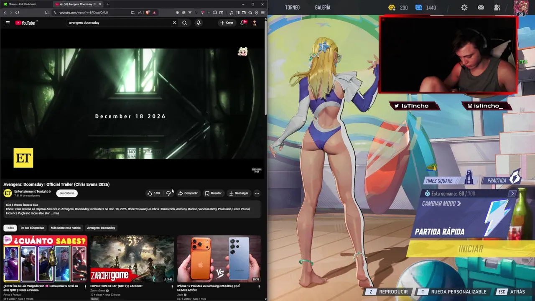Expand video description with ...más
This screenshot has height=301, width=535.
[x=55, y=213]
